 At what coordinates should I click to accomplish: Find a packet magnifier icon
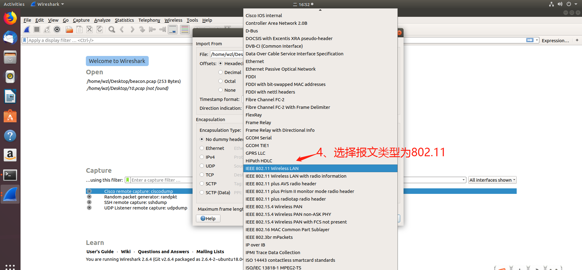[x=112, y=30]
